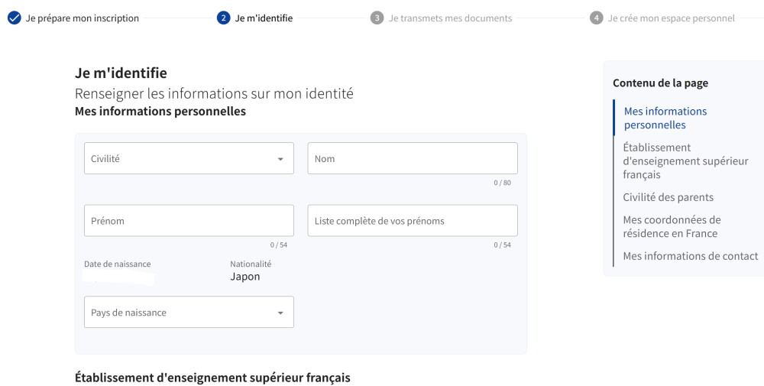Viewport: 764px width, 386px height.
Task: Click the grey step 4 number circle
Action: click(597, 18)
